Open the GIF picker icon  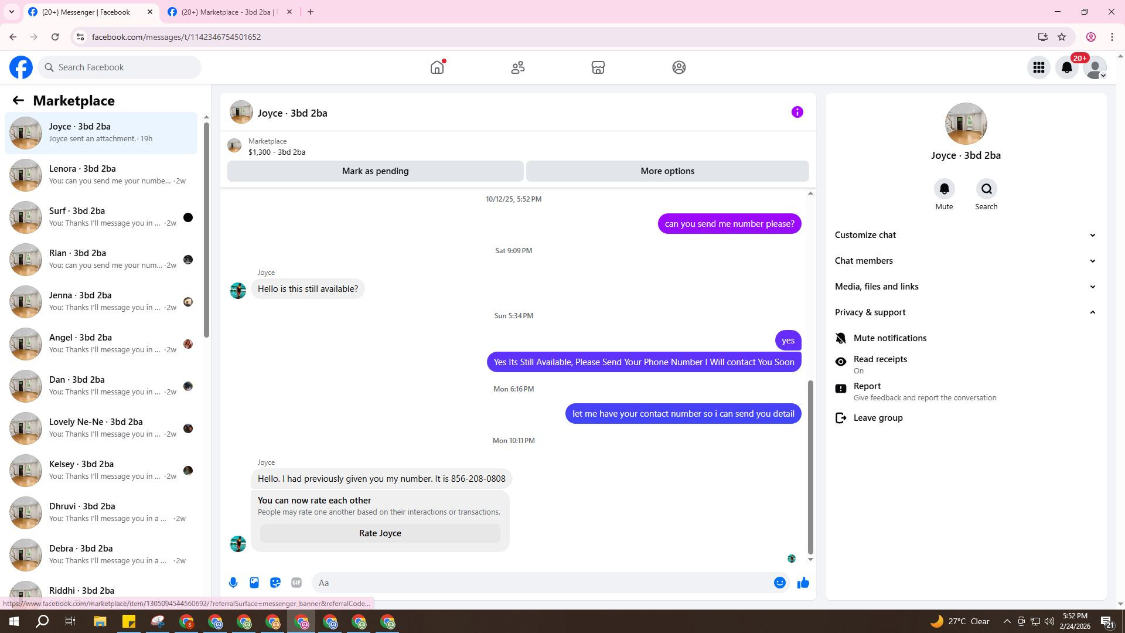coord(296,583)
